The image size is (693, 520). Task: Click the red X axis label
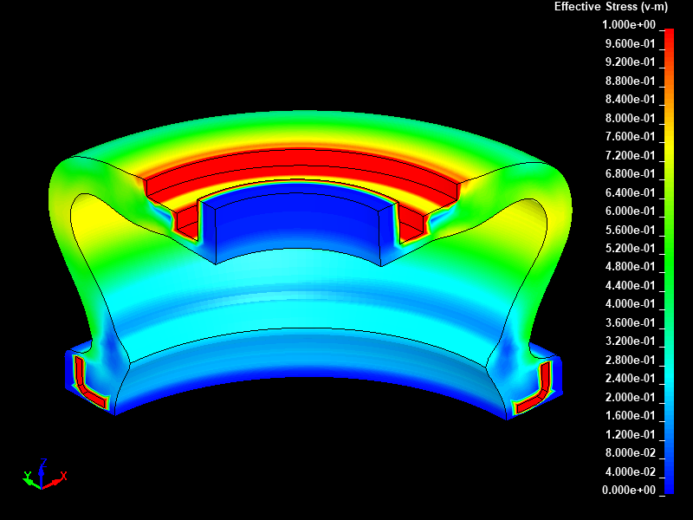pos(64,475)
